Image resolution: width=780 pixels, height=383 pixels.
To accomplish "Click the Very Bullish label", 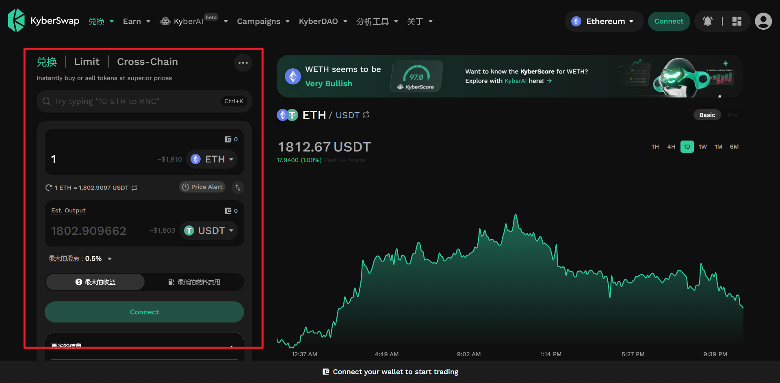I will 329,83.
